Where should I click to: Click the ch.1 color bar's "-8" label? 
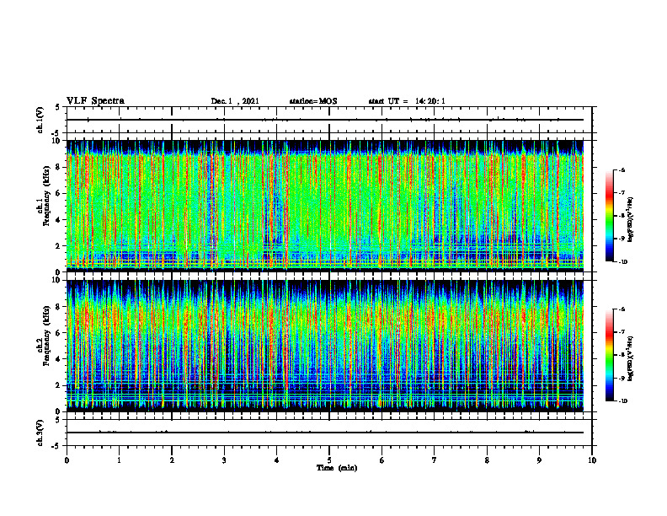point(622,216)
